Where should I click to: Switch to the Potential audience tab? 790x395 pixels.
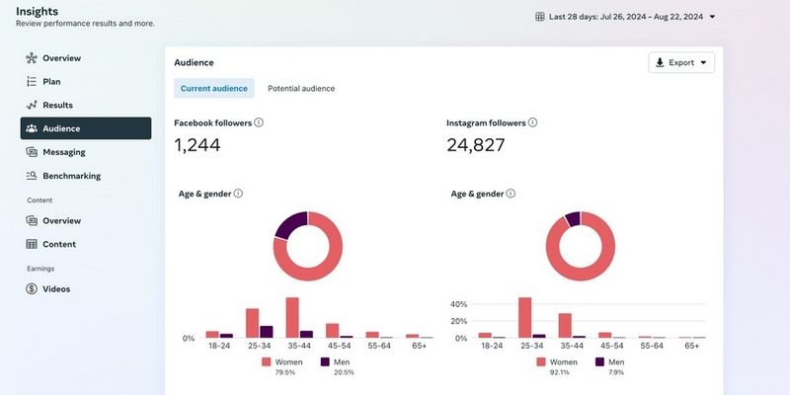pyautogui.click(x=301, y=89)
